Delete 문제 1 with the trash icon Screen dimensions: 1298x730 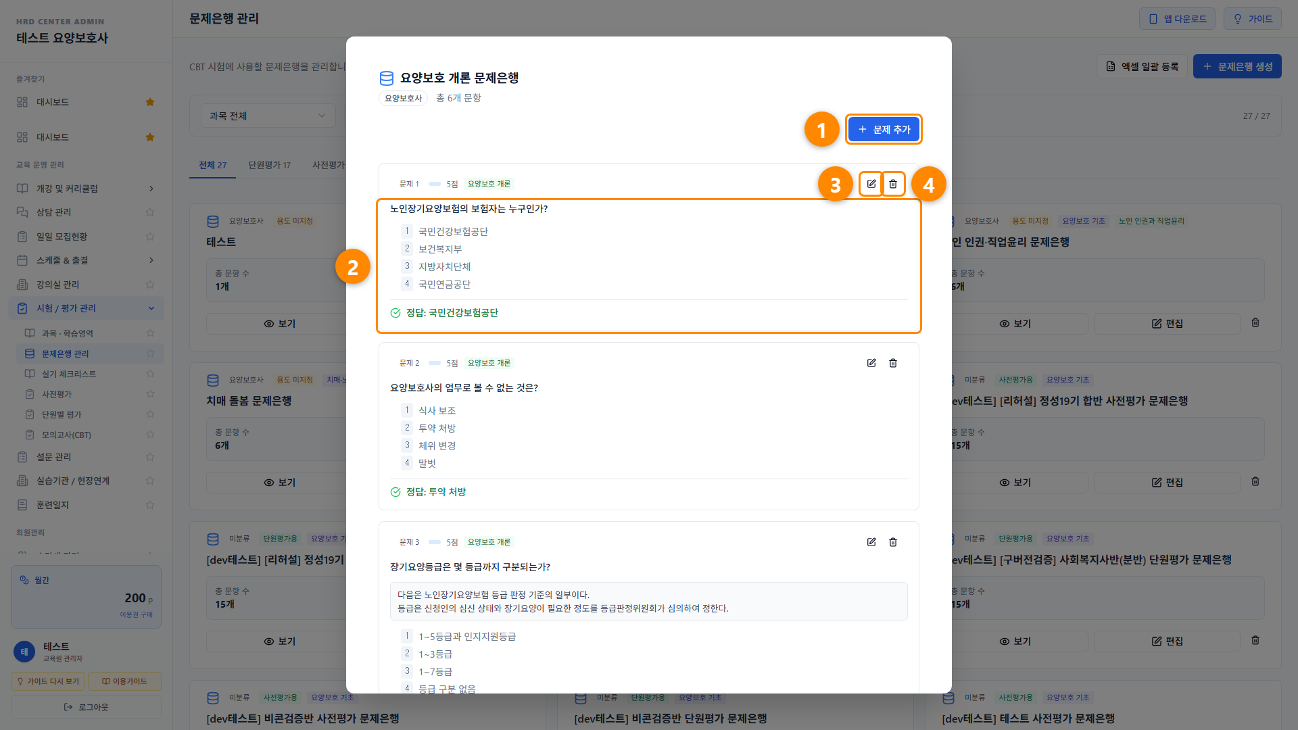click(893, 184)
